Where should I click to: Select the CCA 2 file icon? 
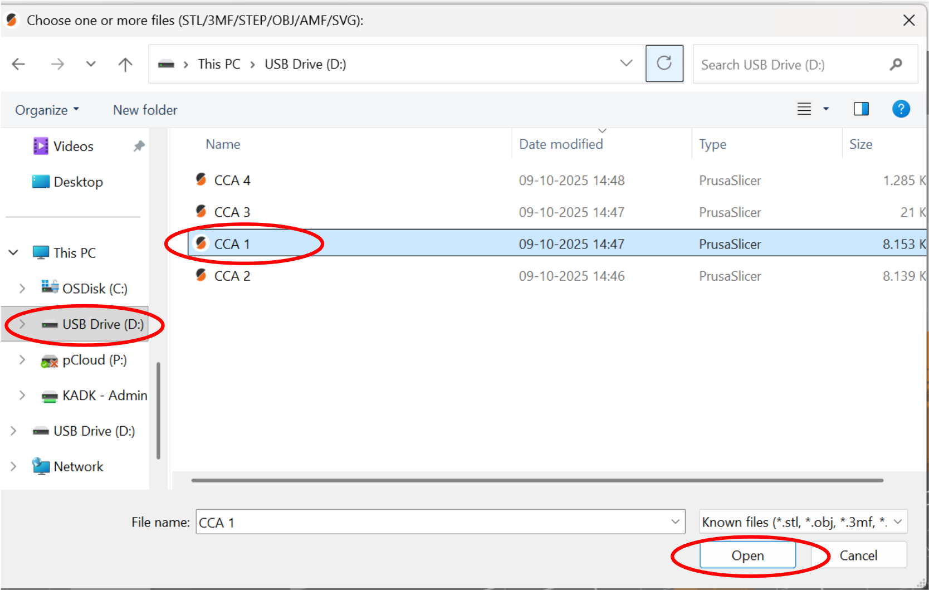tap(201, 275)
